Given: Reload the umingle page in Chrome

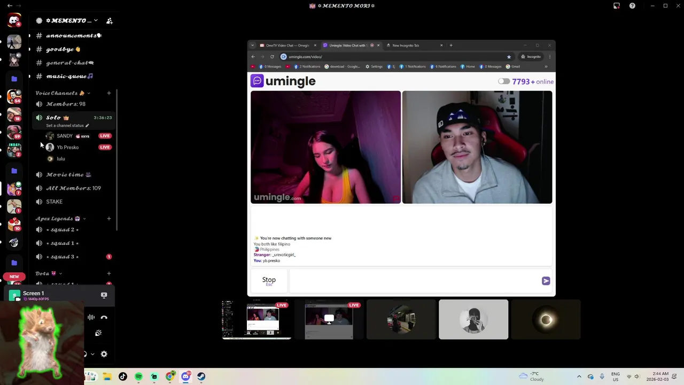Looking at the screenshot, I should click(272, 57).
